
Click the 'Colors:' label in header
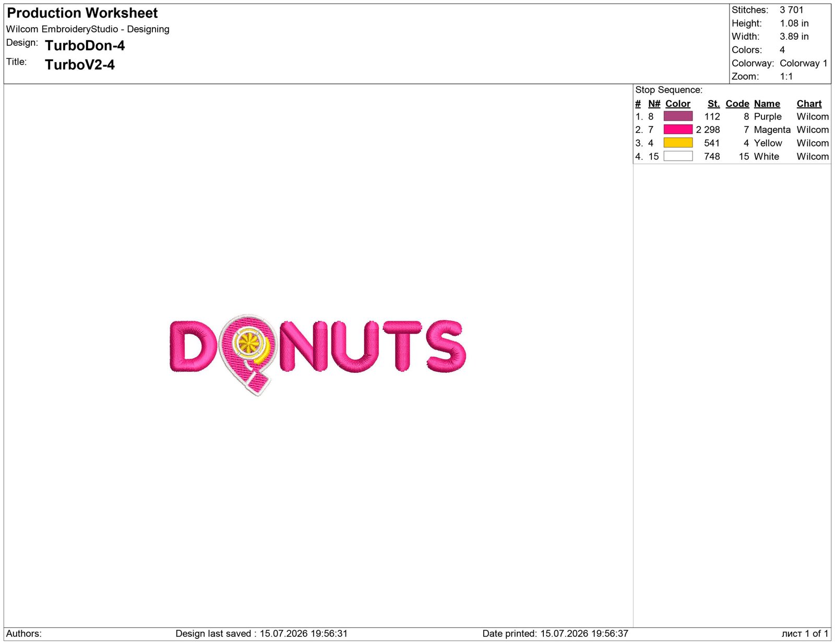(x=747, y=50)
